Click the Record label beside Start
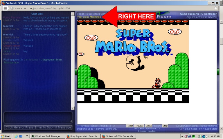 click(x=157, y=126)
